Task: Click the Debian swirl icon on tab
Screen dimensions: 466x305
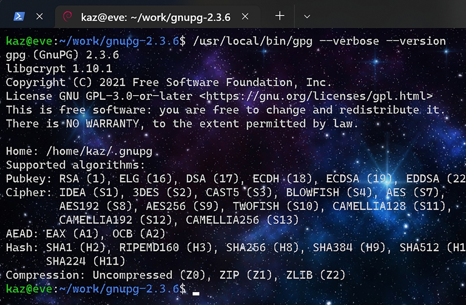Action: (x=68, y=17)
